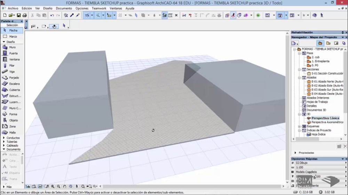Viewport: 348px width, 195px height.
Task: Change the 1:100 scale option
Action: point(321,167)
